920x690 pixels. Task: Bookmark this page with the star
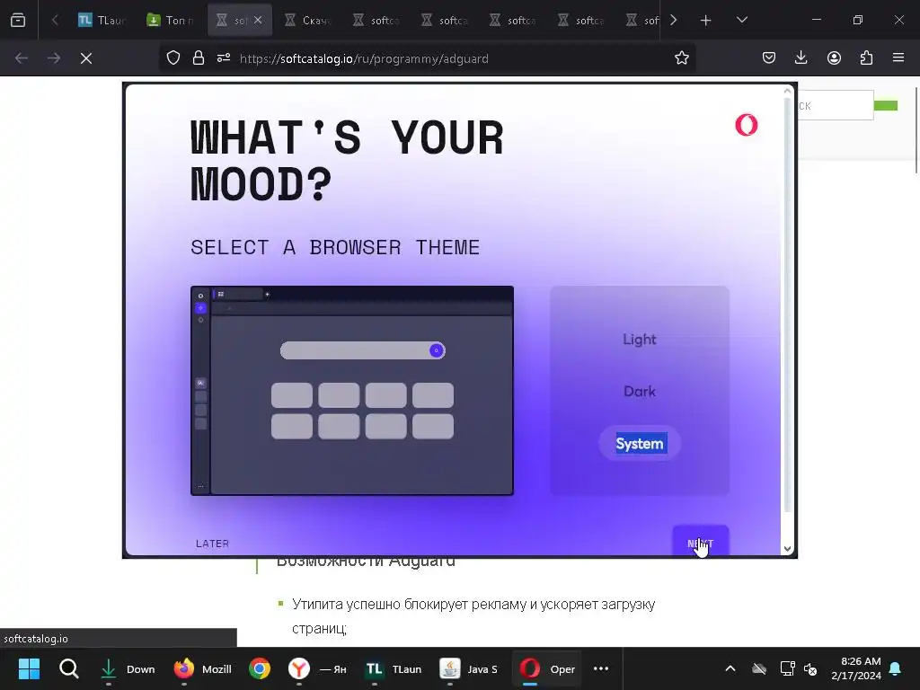(x=681, y=58)
